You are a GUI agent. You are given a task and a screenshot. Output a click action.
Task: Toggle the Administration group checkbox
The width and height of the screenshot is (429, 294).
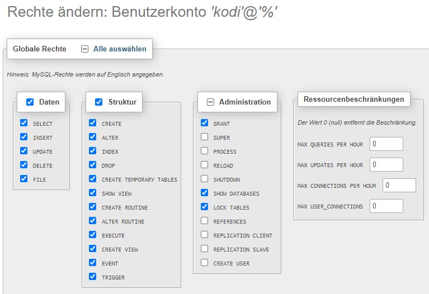211,102
